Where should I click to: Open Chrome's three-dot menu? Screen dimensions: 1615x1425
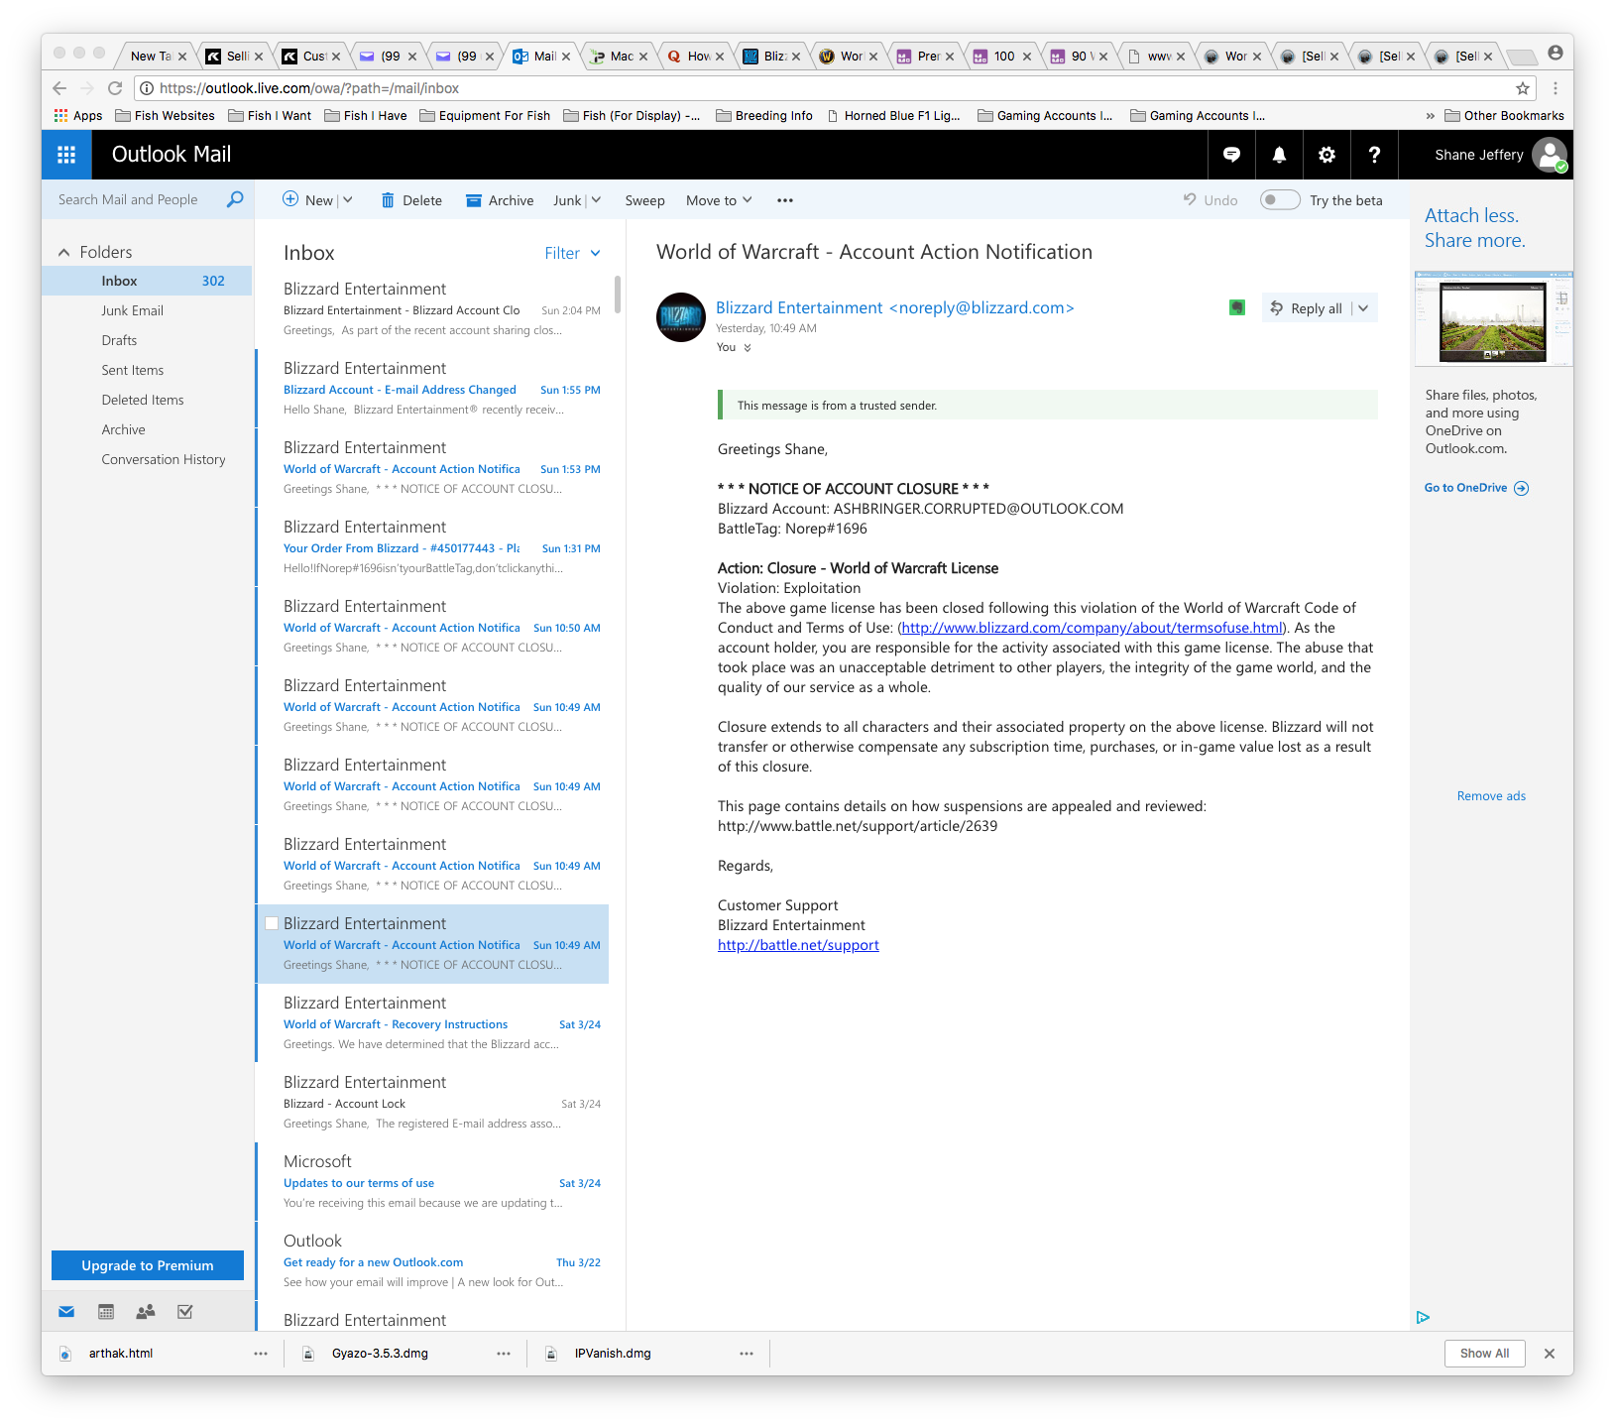point(1556,88)
